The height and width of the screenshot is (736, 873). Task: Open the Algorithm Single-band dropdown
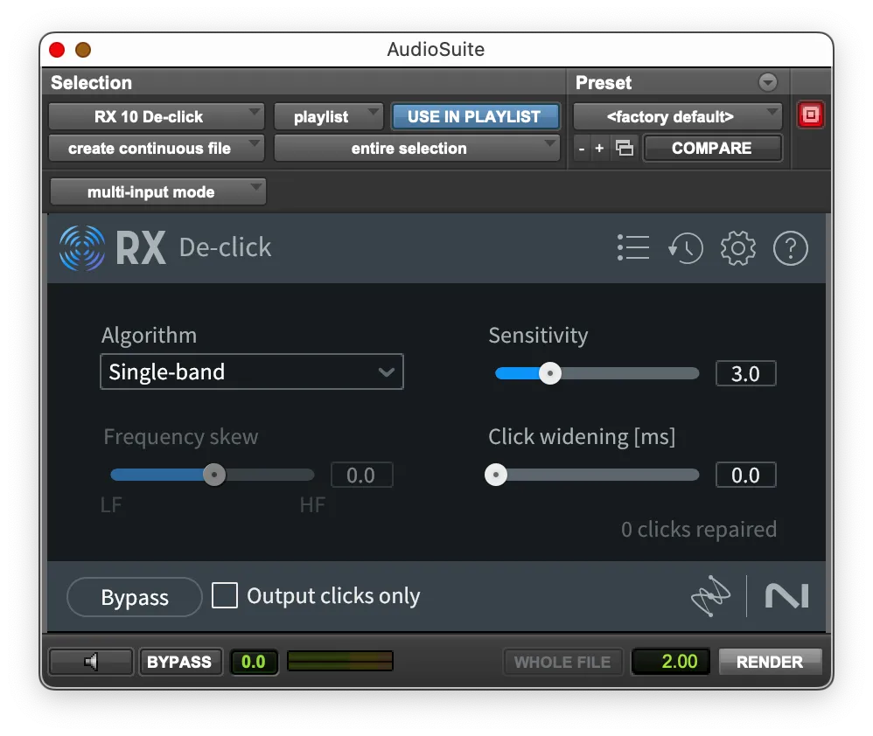(x=252, y=371)
